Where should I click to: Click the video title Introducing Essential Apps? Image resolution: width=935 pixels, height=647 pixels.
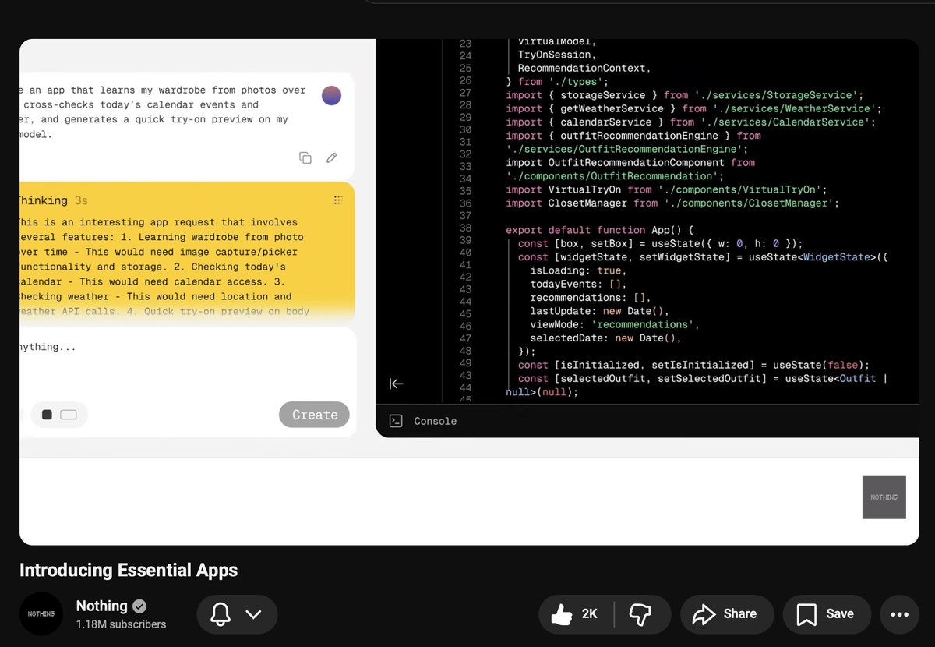tap(129, 570)
